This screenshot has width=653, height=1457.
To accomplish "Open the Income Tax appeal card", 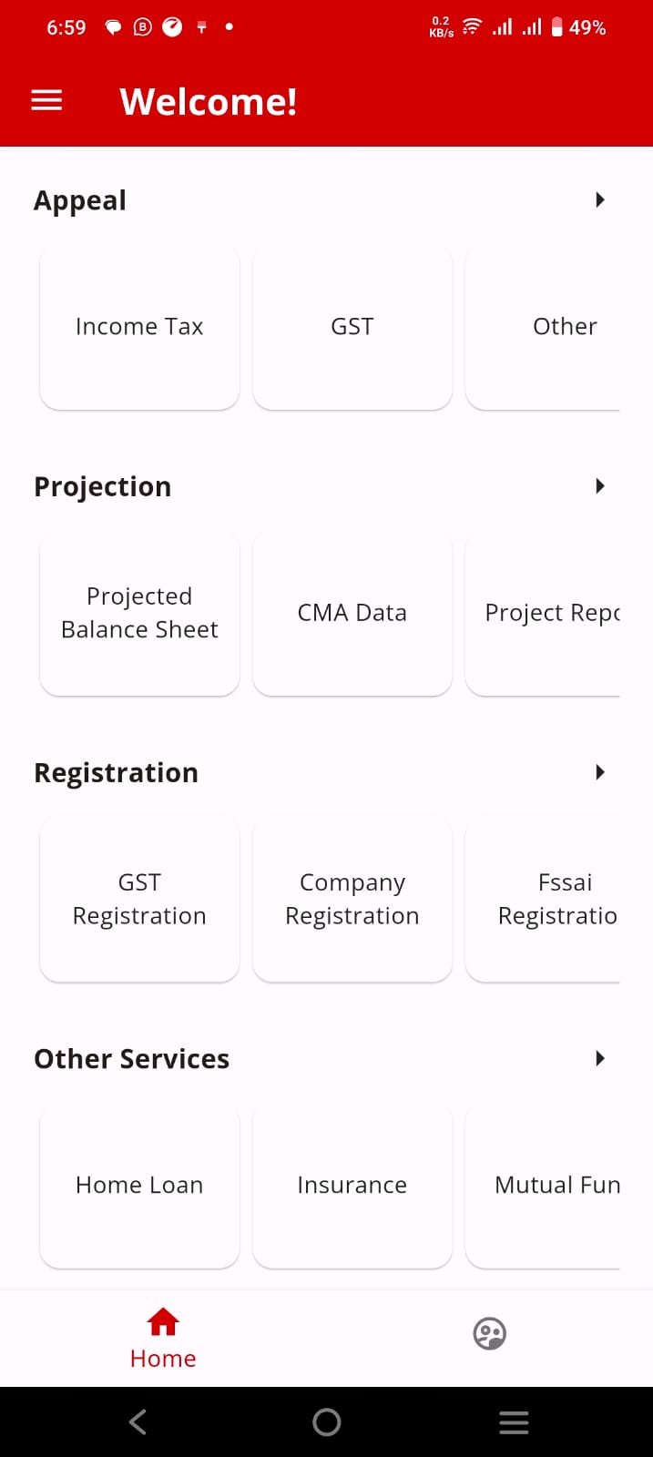I will tap(139, 327).
